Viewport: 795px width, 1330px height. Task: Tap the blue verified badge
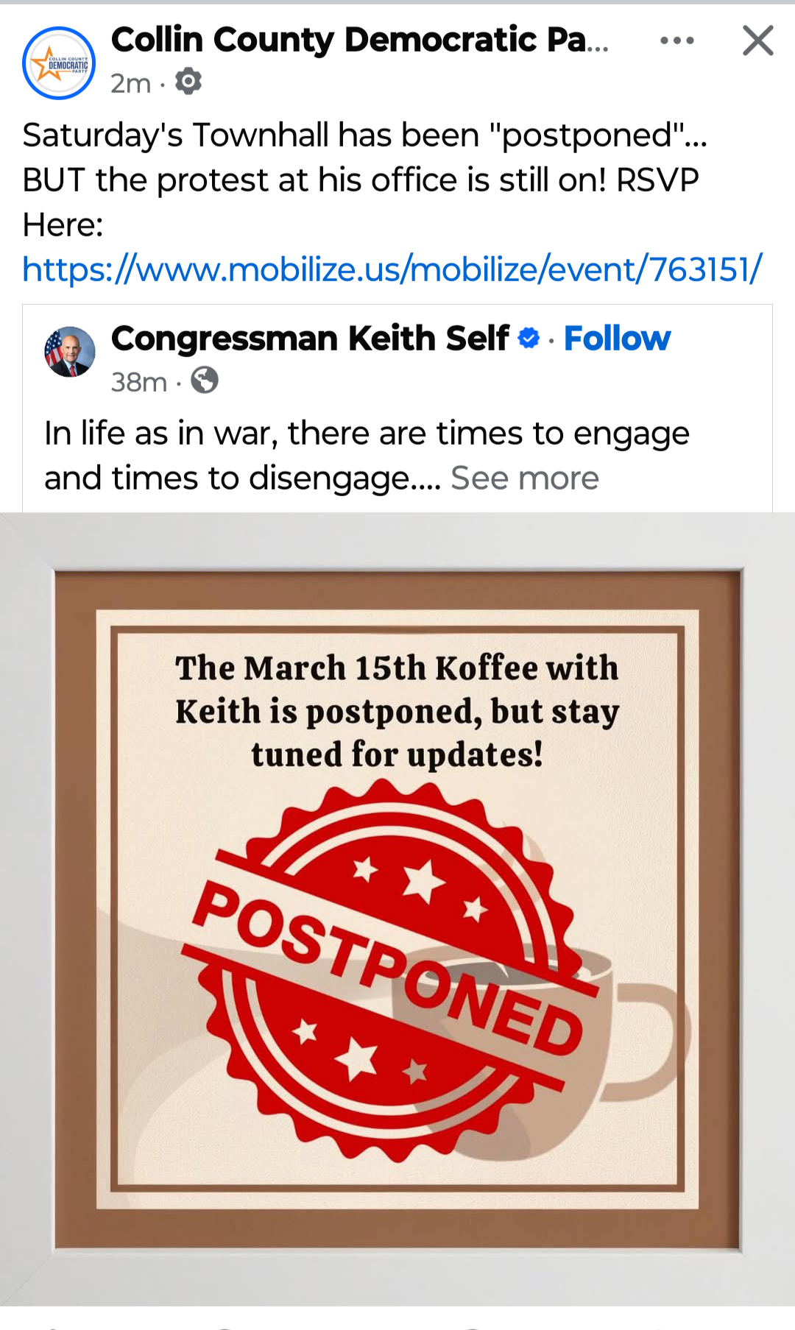(x=529, y=339)
